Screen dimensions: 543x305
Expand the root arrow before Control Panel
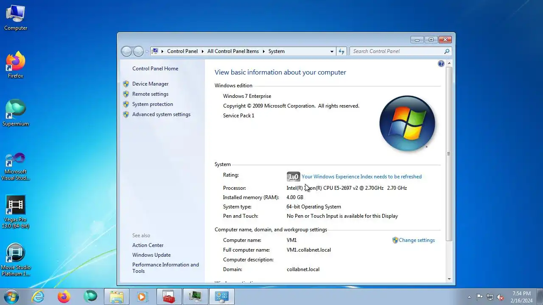click(x=162, y=51)
